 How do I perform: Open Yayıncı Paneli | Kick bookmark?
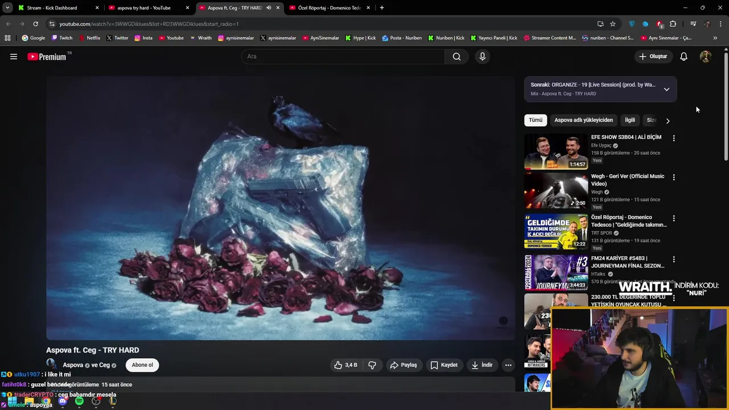point(494,38)
